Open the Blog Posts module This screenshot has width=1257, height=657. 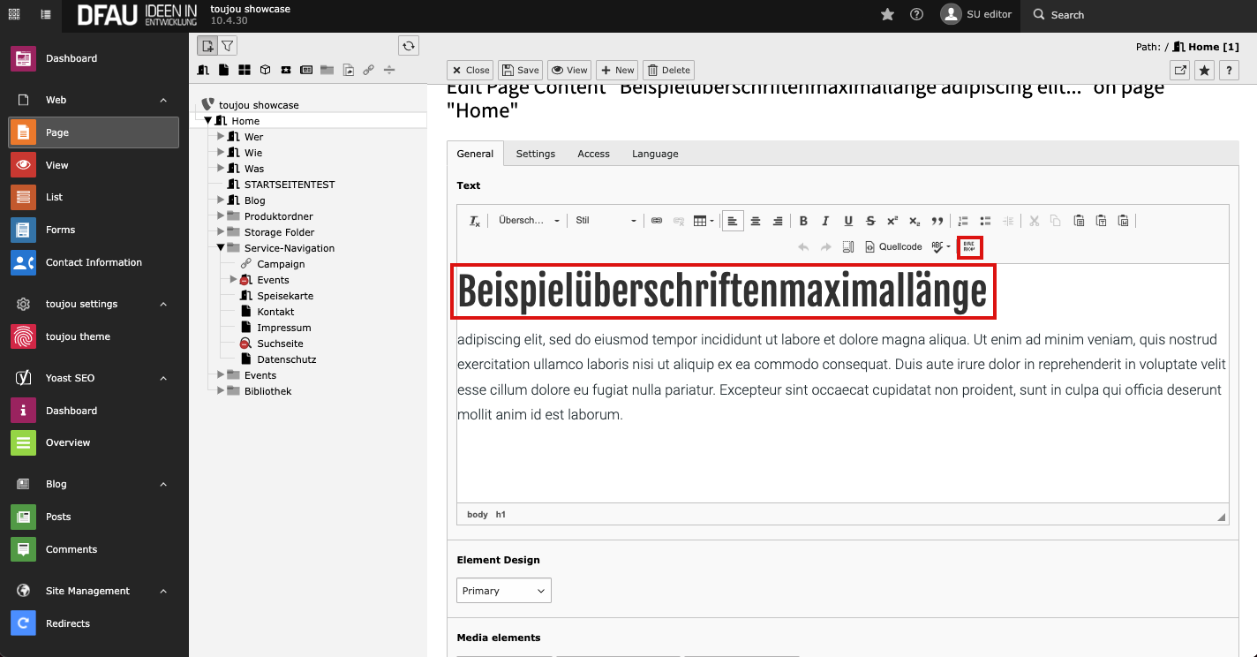(94, 517)
